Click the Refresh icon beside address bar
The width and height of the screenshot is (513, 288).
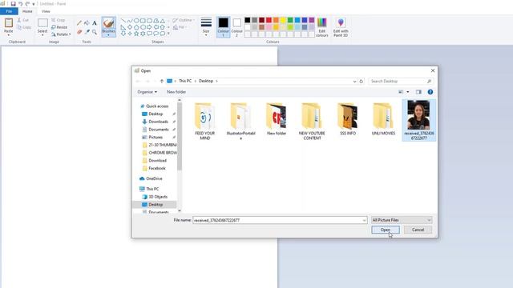[362, 81]
